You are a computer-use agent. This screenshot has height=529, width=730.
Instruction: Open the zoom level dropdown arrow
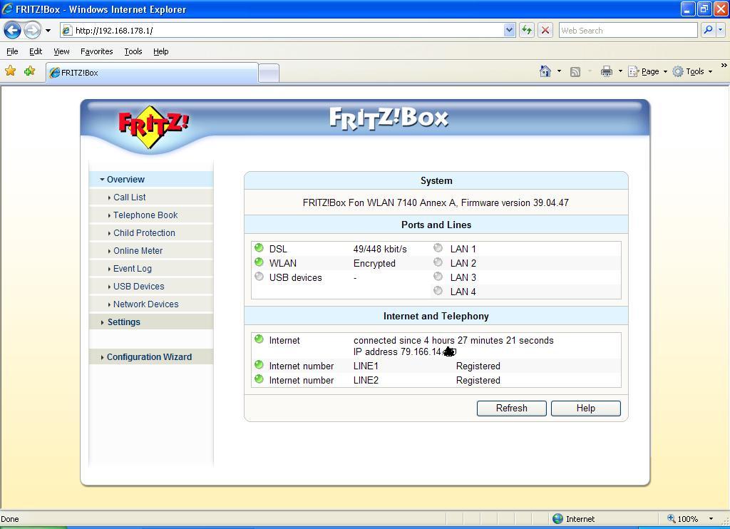pyautogui.click(x=711, y=519)
